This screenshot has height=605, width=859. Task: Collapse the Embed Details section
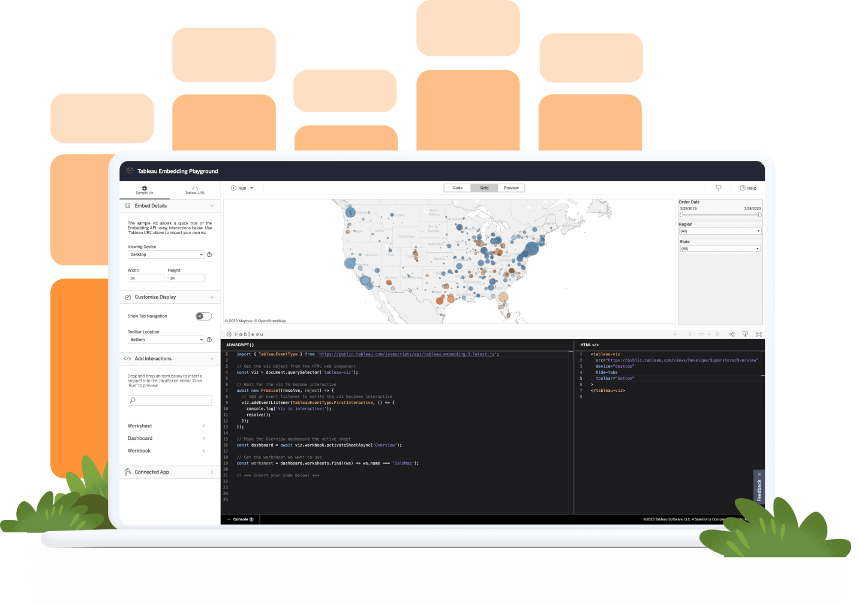click(211, 206)
